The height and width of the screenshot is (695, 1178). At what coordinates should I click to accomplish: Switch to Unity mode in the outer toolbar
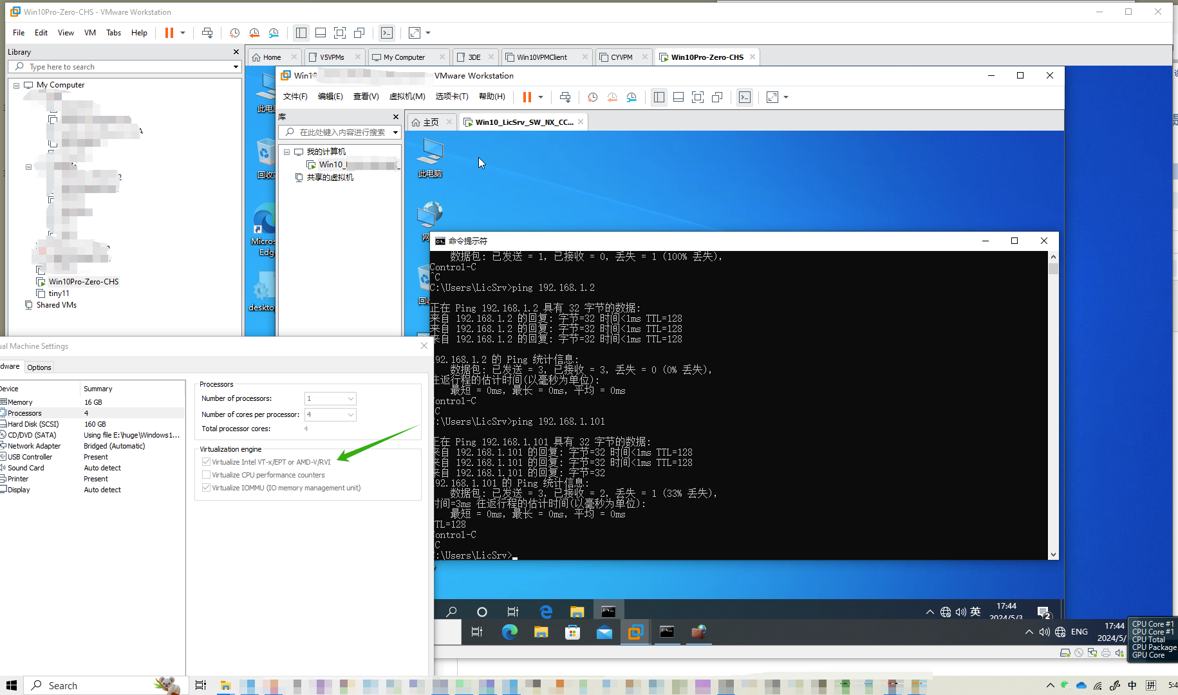(359, 33)
